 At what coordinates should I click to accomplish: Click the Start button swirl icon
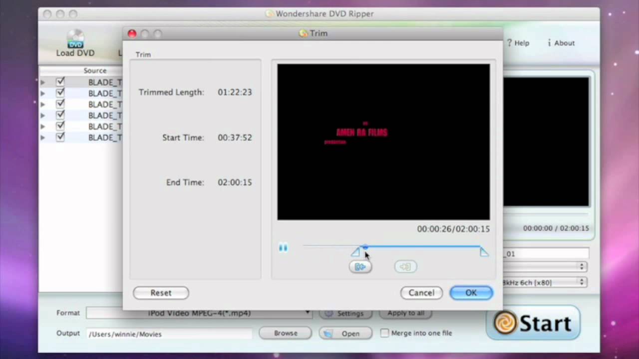[x=505, y=323]
